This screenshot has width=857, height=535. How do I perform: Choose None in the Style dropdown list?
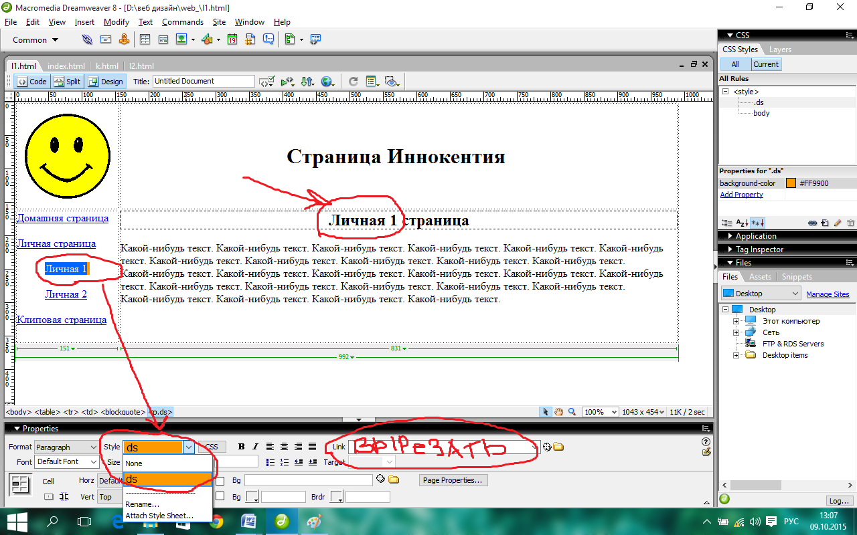click(168, 463)
